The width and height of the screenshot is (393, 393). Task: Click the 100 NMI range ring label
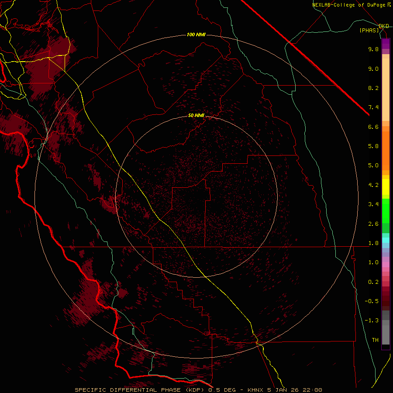196,34
